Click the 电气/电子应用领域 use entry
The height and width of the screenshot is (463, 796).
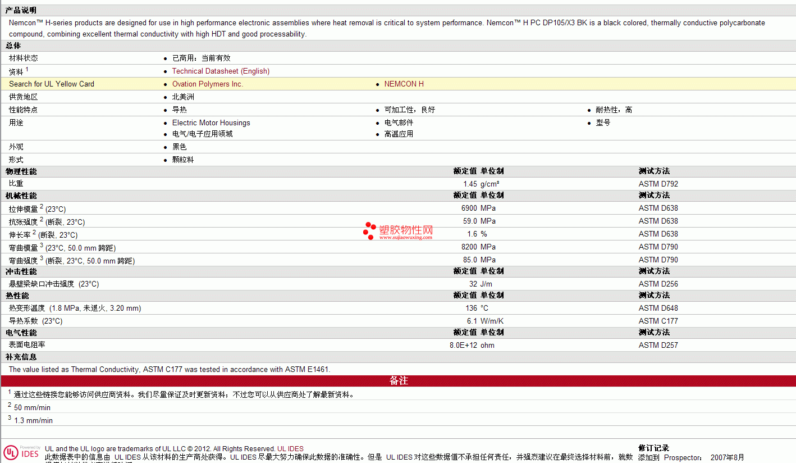tap(202, 134)
